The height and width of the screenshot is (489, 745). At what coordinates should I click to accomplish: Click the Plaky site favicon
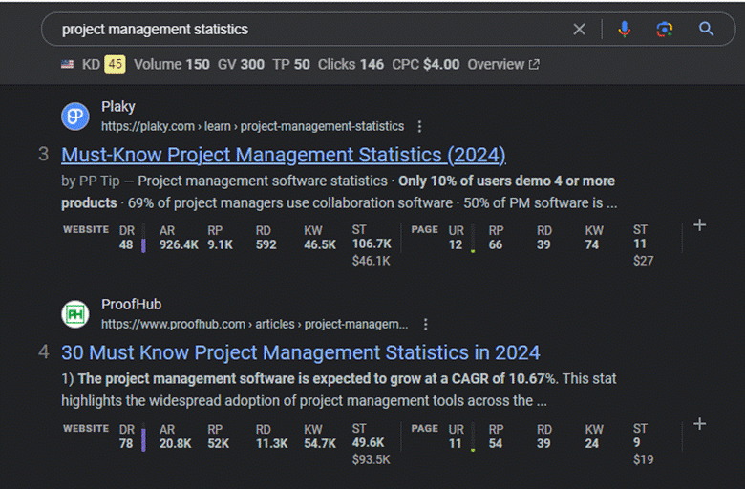[x=75, y=117]
